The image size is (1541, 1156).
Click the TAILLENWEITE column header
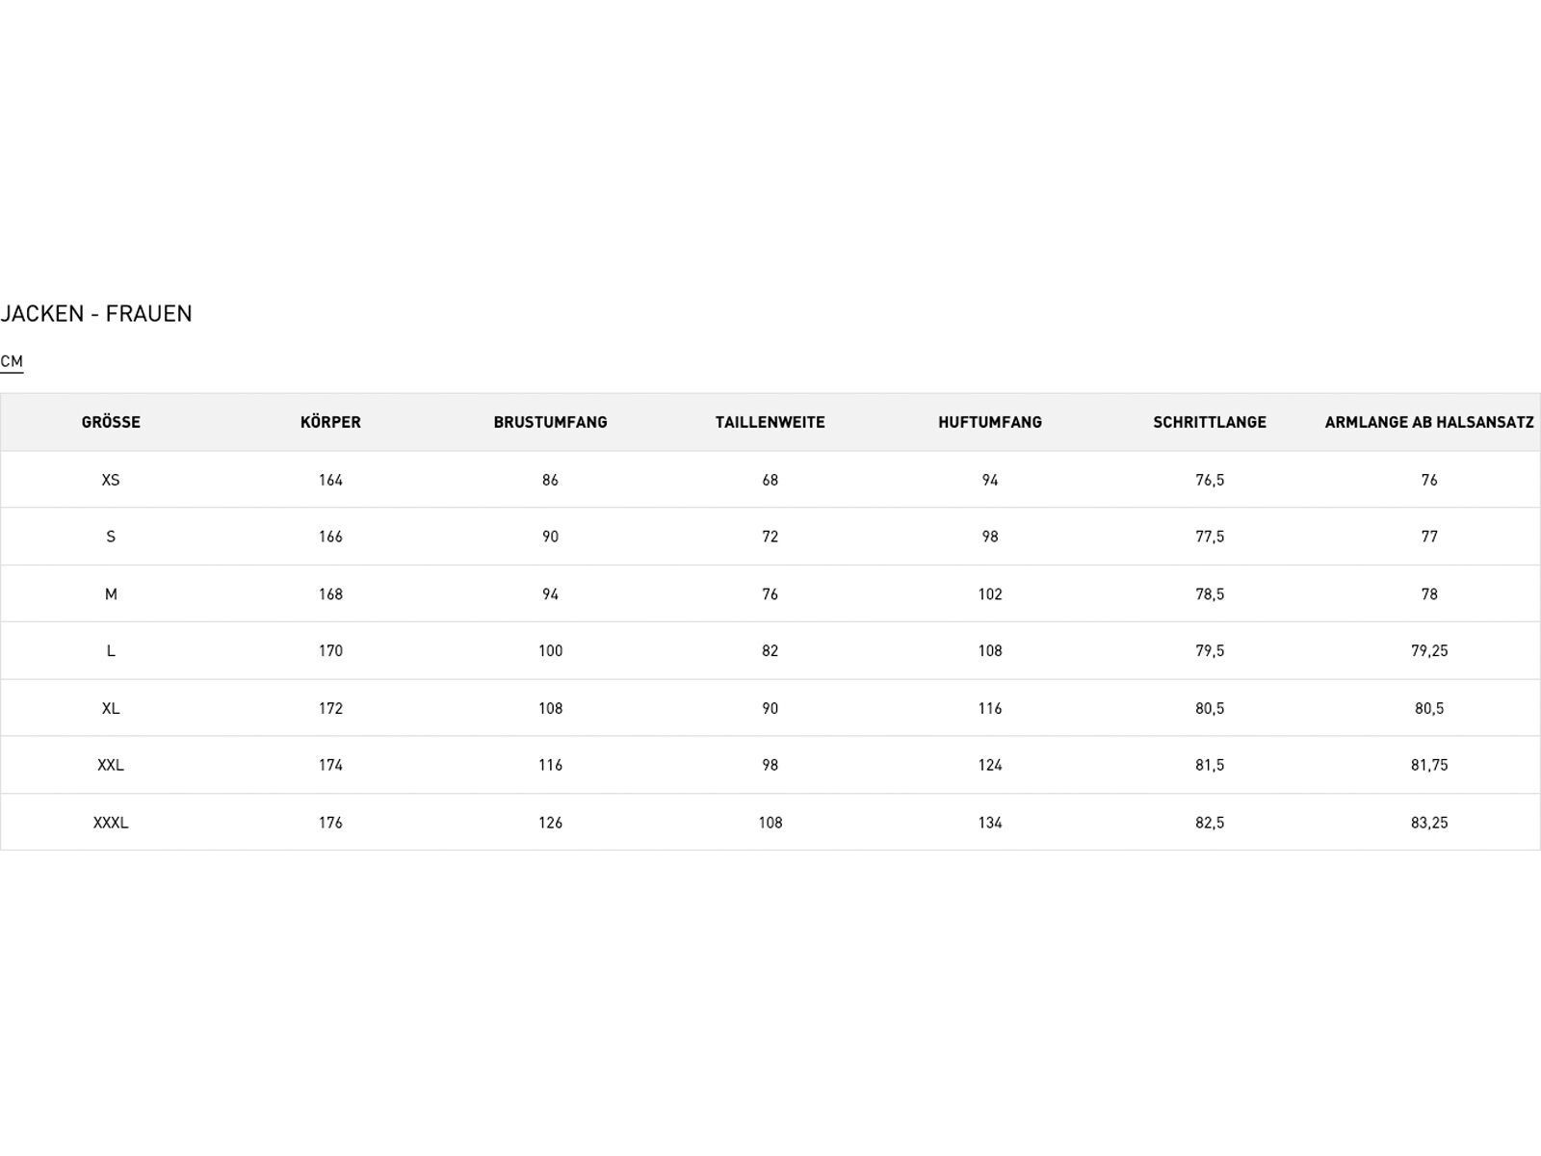tap(770, 422)
